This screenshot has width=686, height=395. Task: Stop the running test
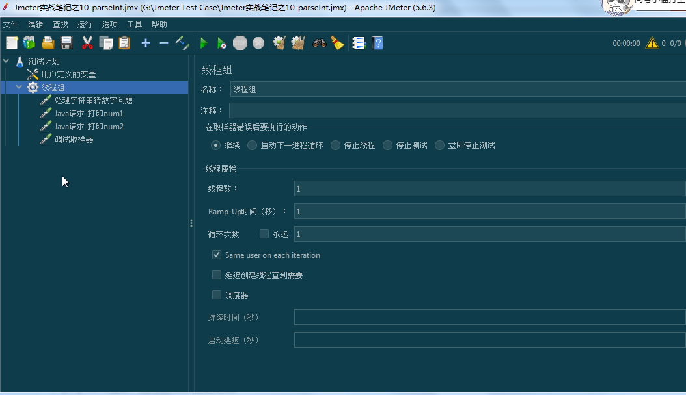click(240, 43)
